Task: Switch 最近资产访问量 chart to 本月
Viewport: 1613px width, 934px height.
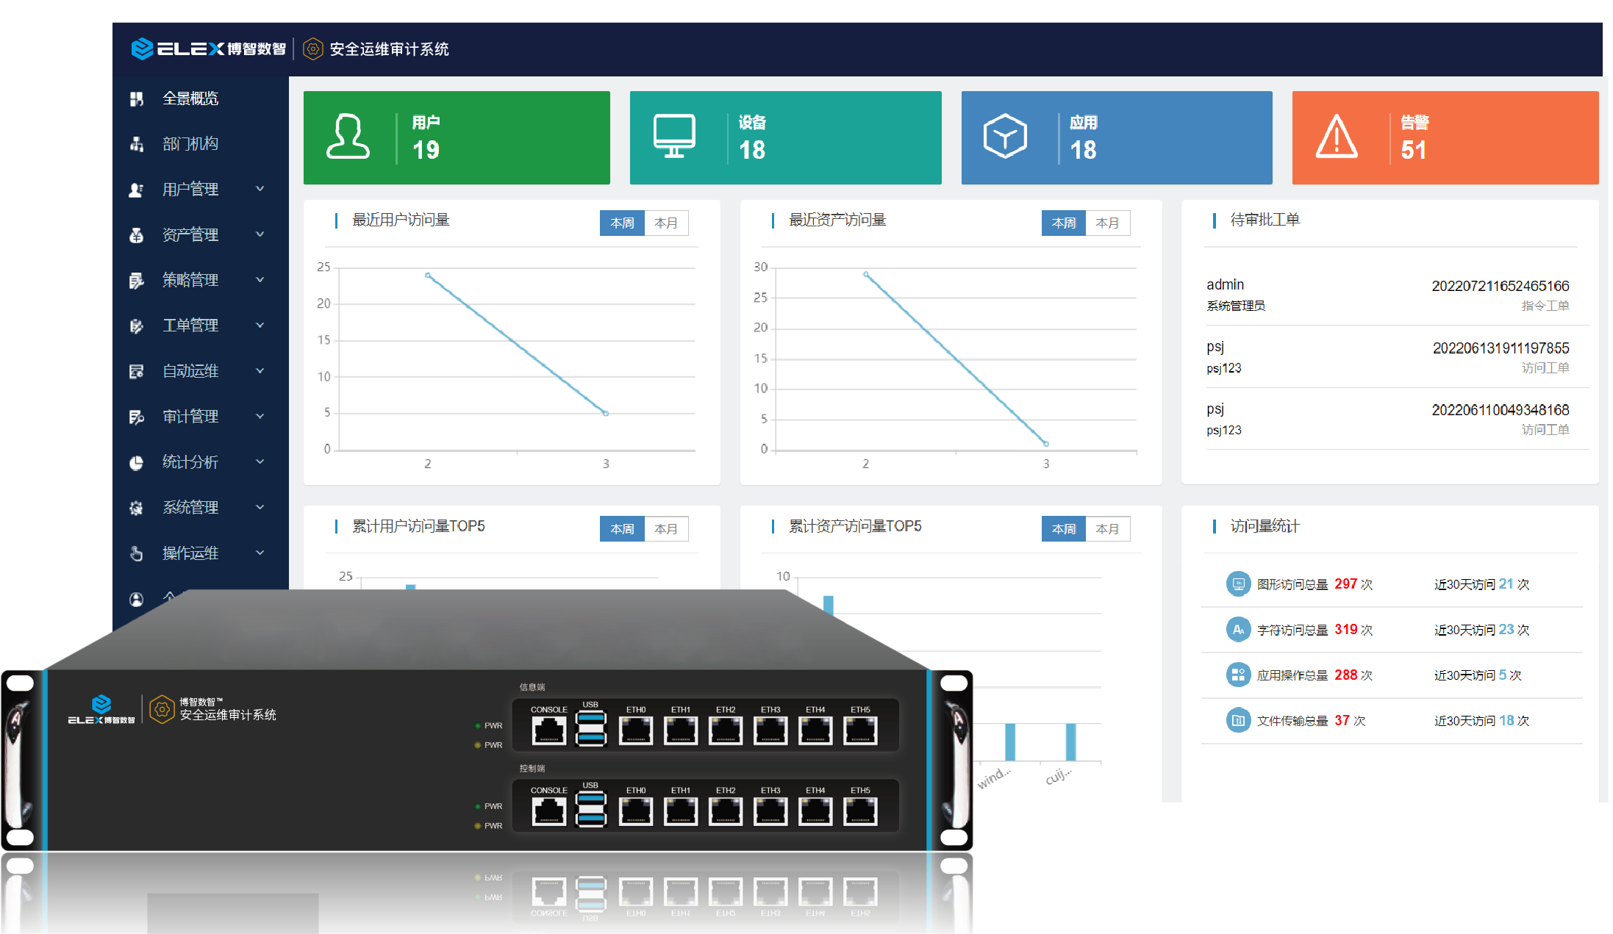Action: coord(1107,223)
